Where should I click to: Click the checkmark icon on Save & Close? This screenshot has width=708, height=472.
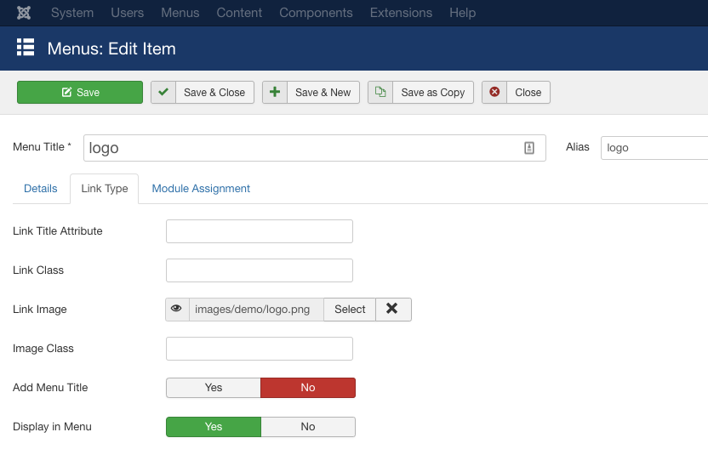[x=164, y=92]
